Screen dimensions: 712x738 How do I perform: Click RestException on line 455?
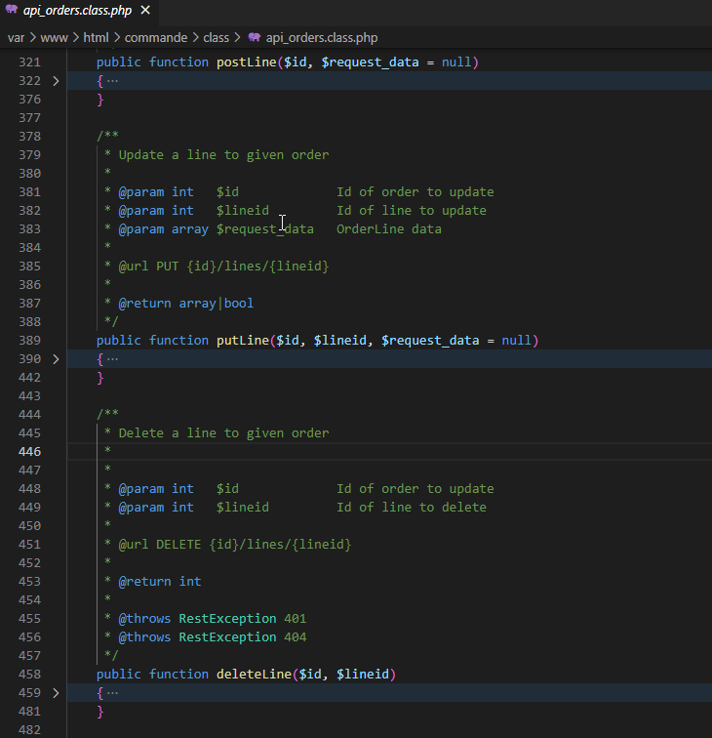(227, 619)
